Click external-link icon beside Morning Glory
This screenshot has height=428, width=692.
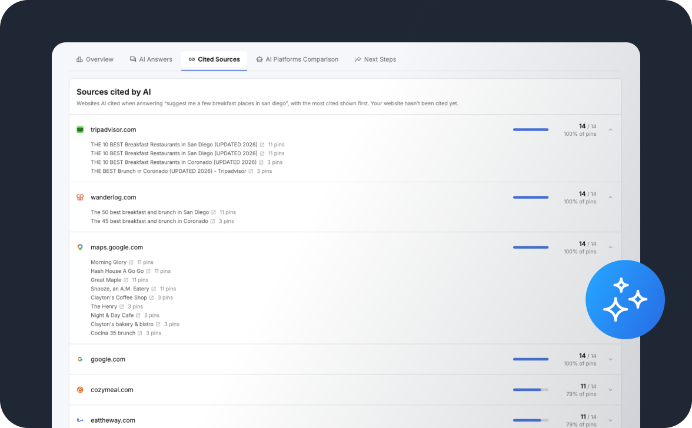point(131,262)
